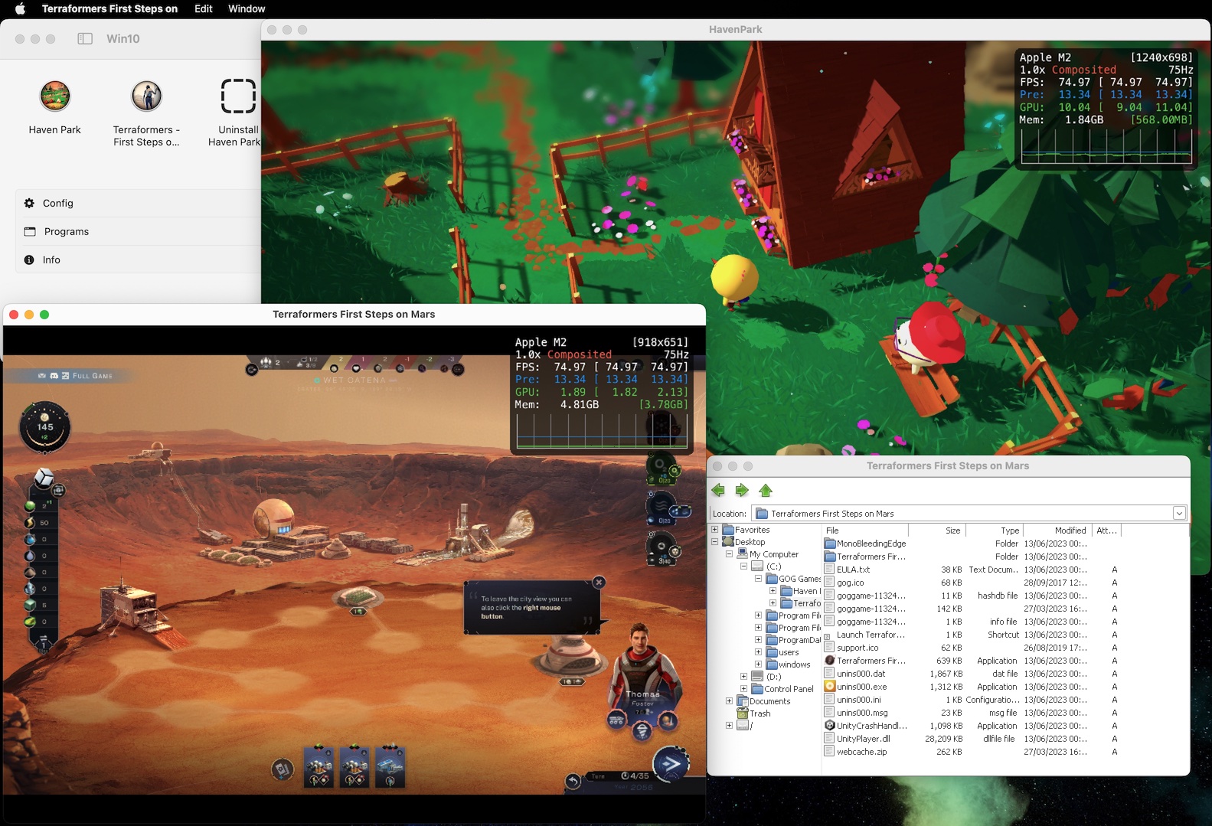Click the oxygen terraforming gauge showing 0|20
Screen dimensions: 1212x826
[x=662, y=468]
